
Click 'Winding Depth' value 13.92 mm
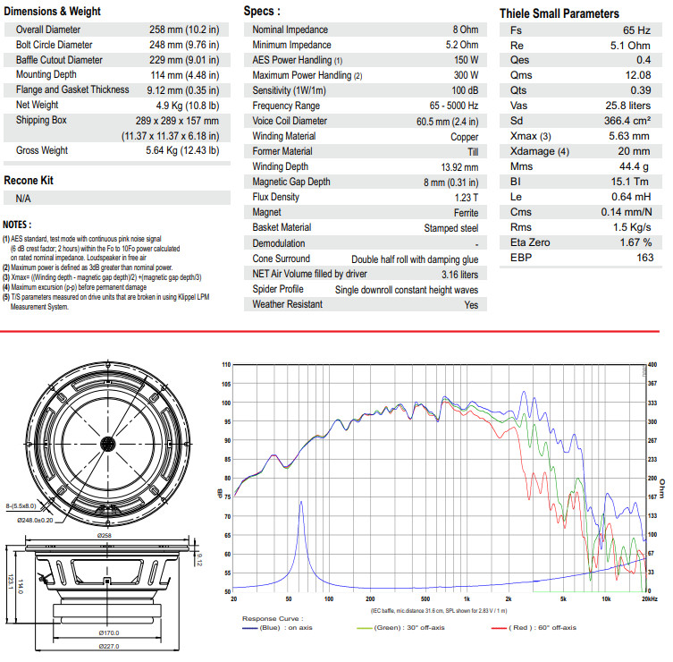point(459,167)
